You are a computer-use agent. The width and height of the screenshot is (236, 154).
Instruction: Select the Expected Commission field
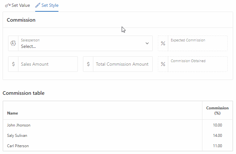click(x=198, y=43)
